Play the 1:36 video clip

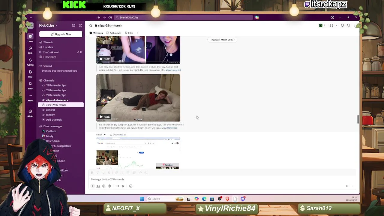pyautogui.click(x=101, y=117)
